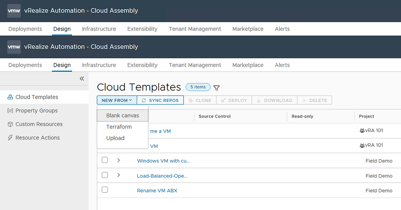Click 'Field Demo' in Windows VM row
This screenshot has height=210, width=401.
[x=379, y=161]
